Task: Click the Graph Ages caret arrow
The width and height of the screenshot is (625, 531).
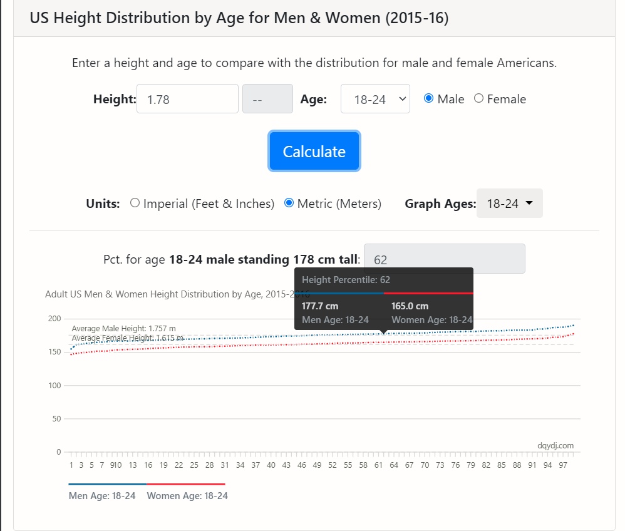Action: tap(529, 203)
